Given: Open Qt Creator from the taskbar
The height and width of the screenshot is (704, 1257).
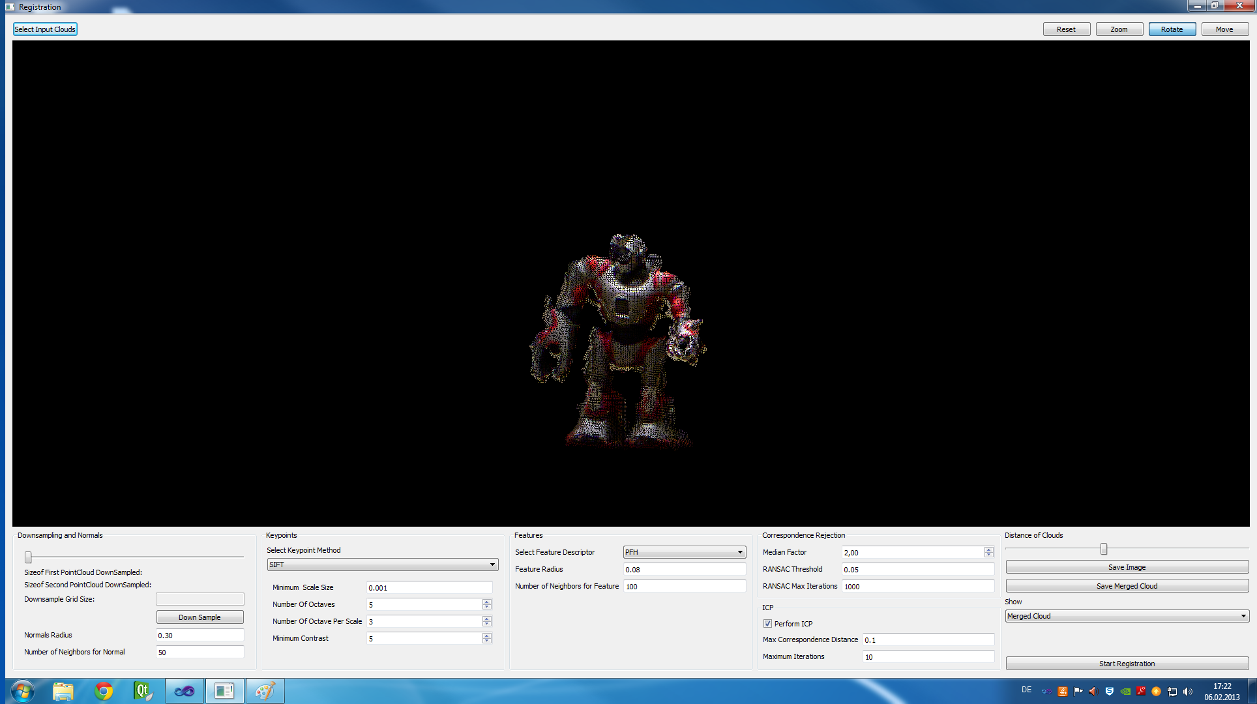Looking at the screenshot, I should tap(142, 691).
